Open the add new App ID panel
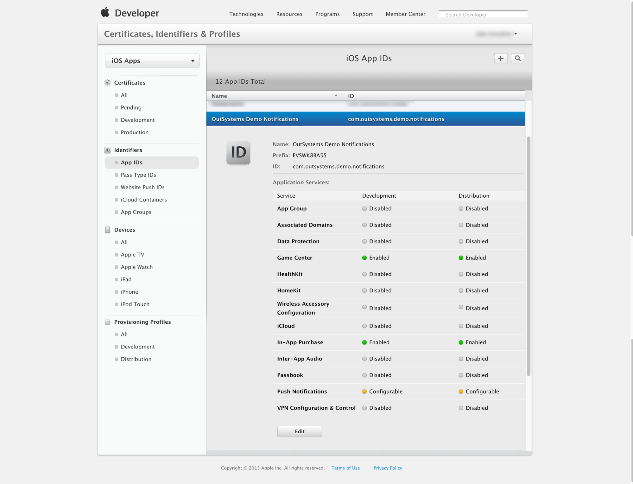Image resolution: width=633 pixels, height=484 pixels. [x=500, y=58]
